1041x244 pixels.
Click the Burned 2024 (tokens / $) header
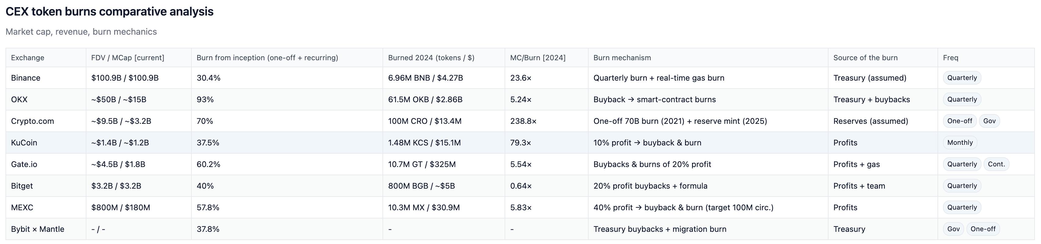click(x=431, y=58)
